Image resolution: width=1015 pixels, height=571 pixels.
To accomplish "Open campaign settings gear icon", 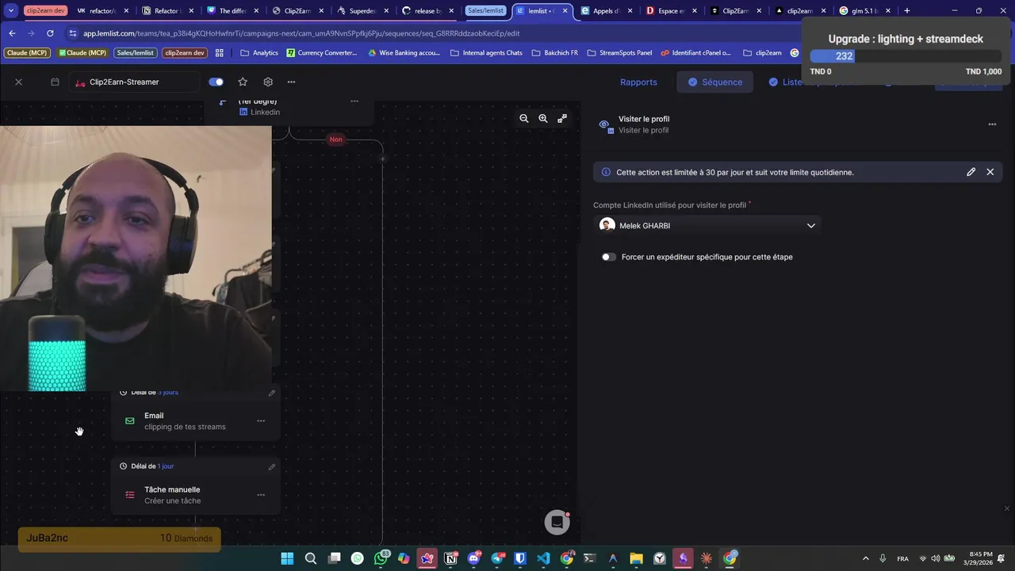I will pyautogui.click(x=268, y=82).
